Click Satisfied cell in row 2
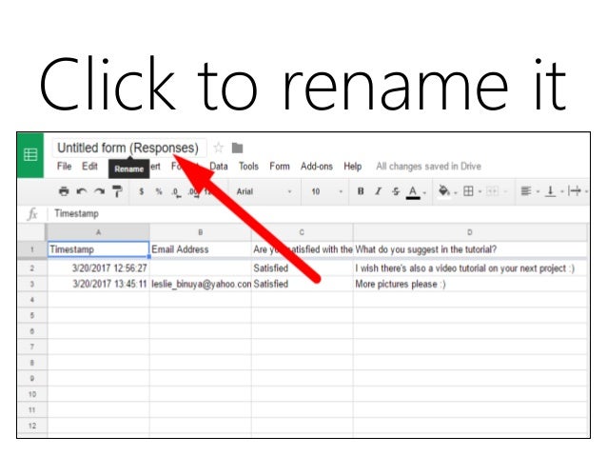 click(x=302, y=268)
